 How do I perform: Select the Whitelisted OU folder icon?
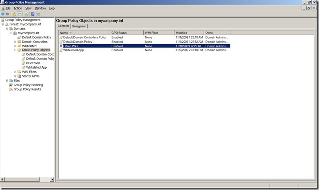pyautogui.click(x=19, y=46)
